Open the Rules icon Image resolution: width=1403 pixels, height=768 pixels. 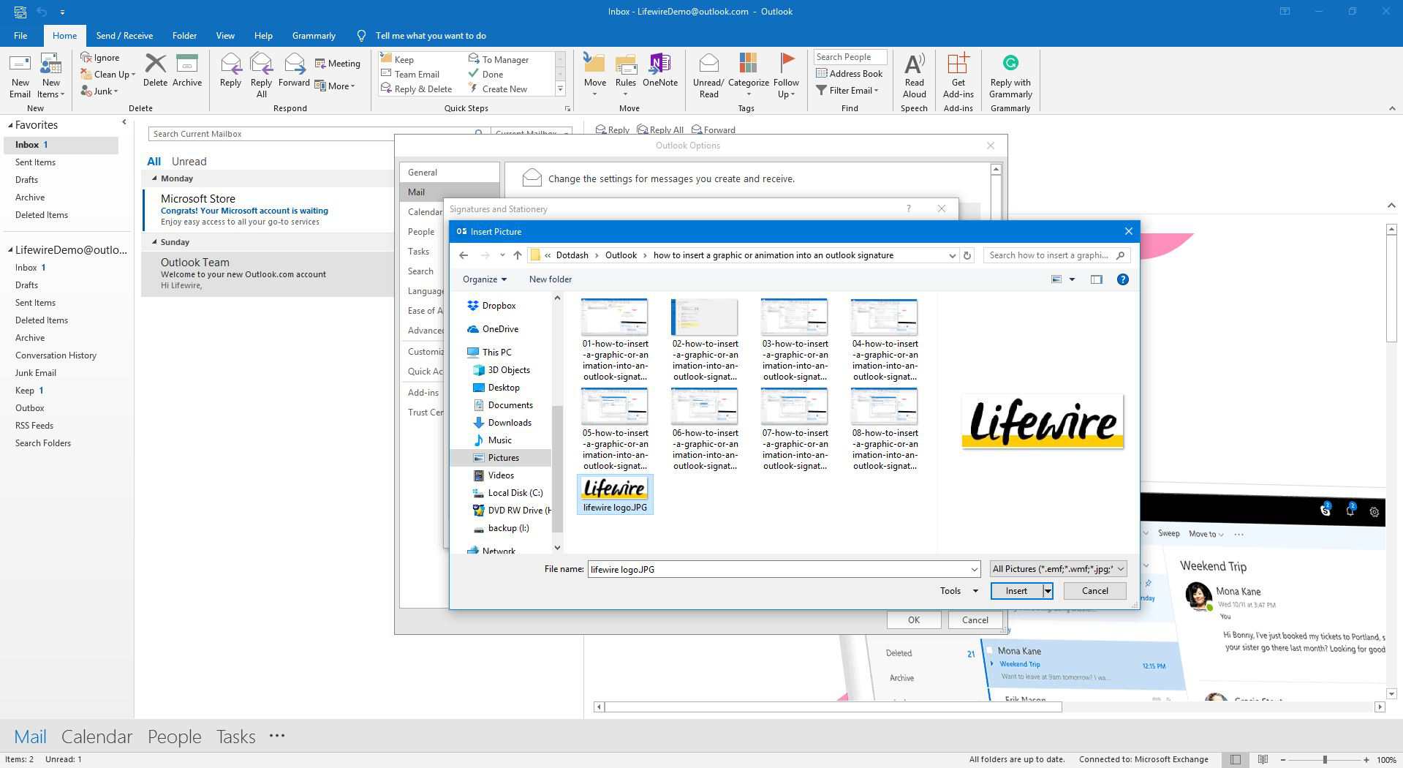point(626,75)
